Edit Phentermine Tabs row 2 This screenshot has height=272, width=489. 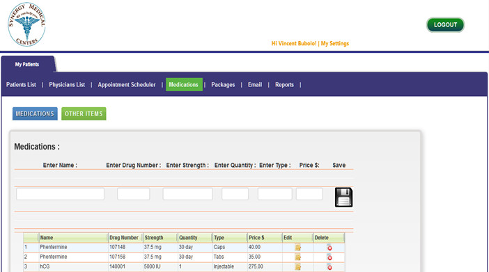click(298, 257)
